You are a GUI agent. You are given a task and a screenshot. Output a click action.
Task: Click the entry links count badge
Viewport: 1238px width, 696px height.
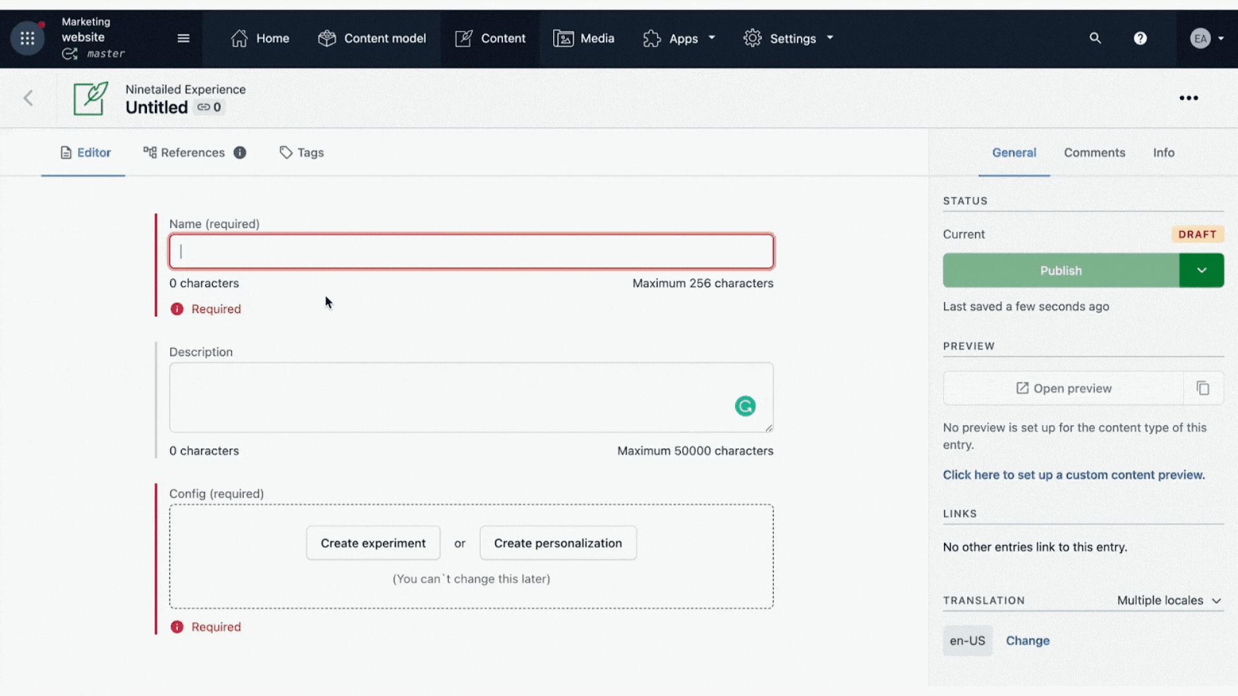click(210, 108)
